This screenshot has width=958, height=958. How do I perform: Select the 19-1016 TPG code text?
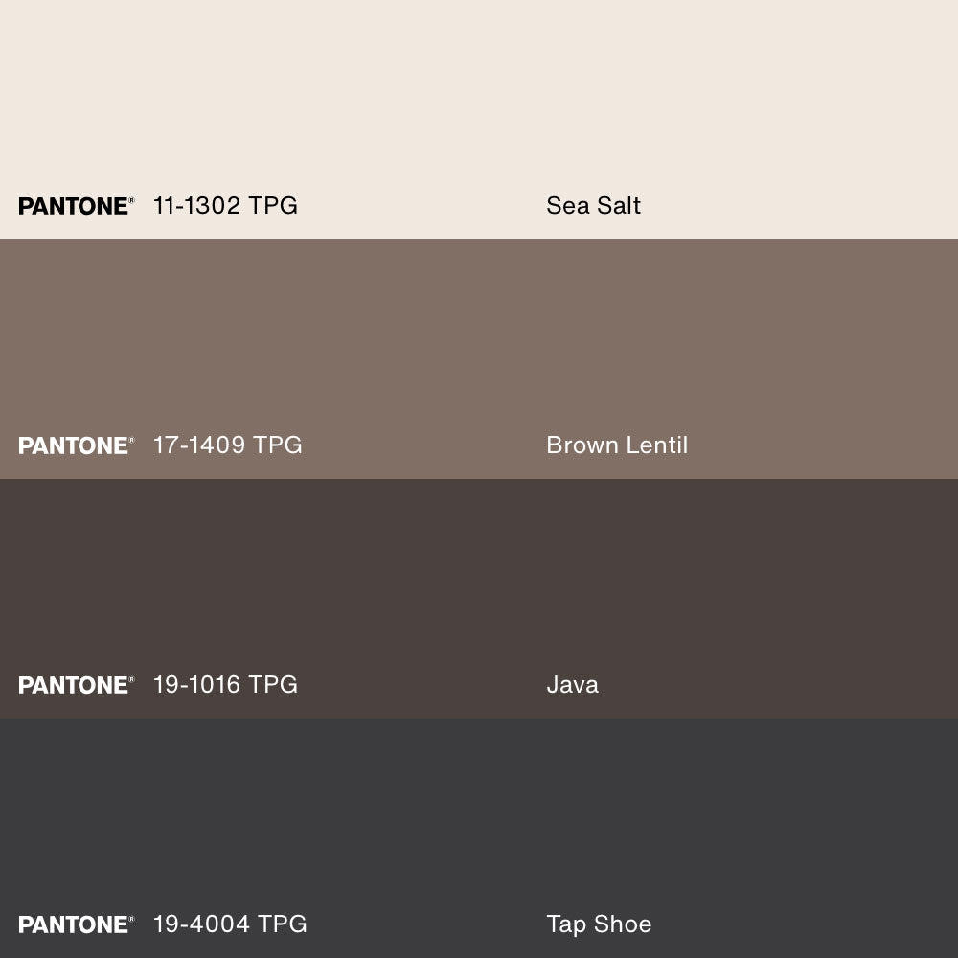(x=225, y=684)
